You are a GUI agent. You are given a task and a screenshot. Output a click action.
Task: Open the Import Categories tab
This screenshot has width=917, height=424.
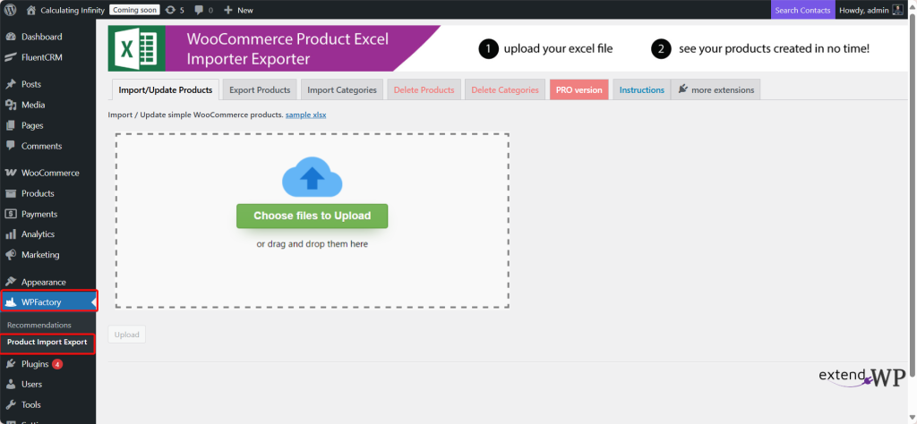point(342,90)
